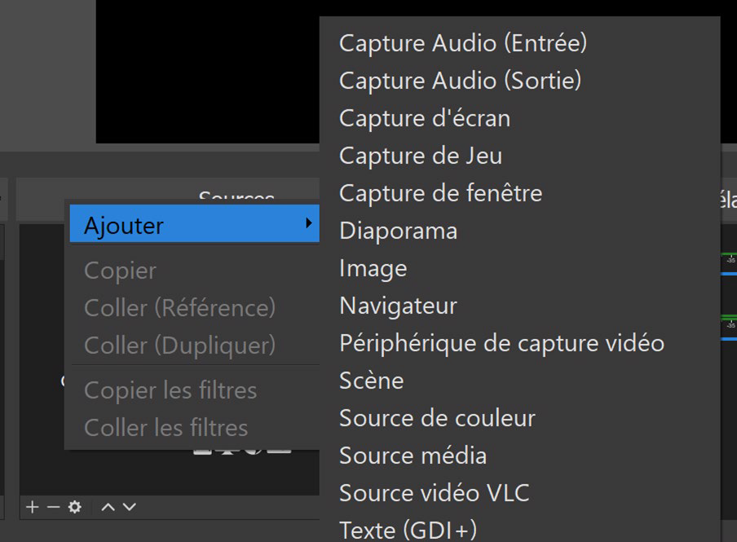Move source down with the down arrow
This screenshot has height=542, width=737.
(x=130, y=507)
